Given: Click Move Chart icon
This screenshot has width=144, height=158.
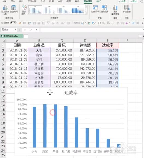Looking at the screenshot, I should click(127, 9).
